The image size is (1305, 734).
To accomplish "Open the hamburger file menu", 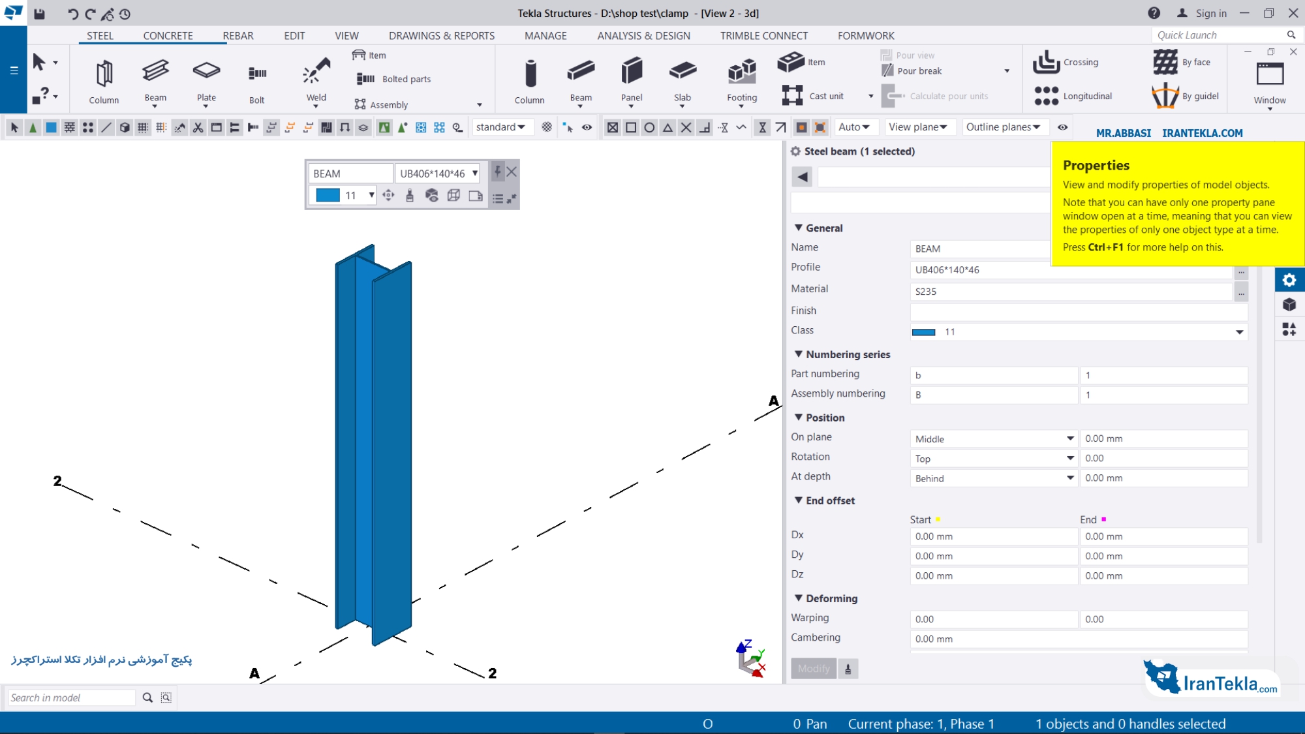I will tap(14, 70).
